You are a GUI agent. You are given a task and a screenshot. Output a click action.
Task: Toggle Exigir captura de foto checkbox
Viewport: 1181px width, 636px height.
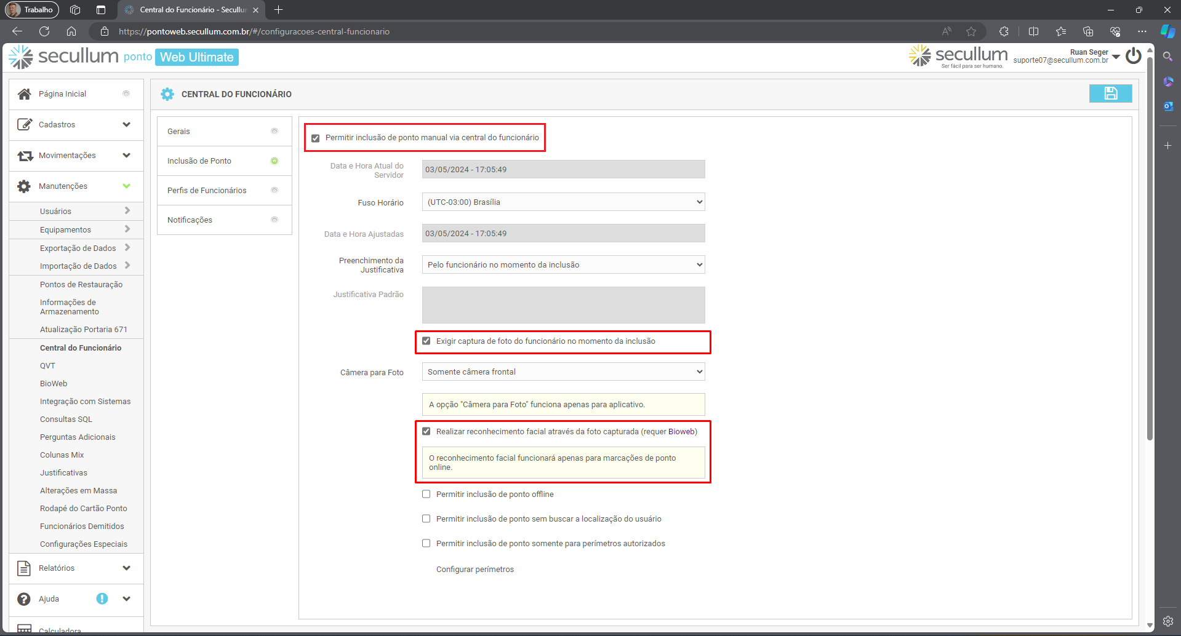(x=426, y=341)
